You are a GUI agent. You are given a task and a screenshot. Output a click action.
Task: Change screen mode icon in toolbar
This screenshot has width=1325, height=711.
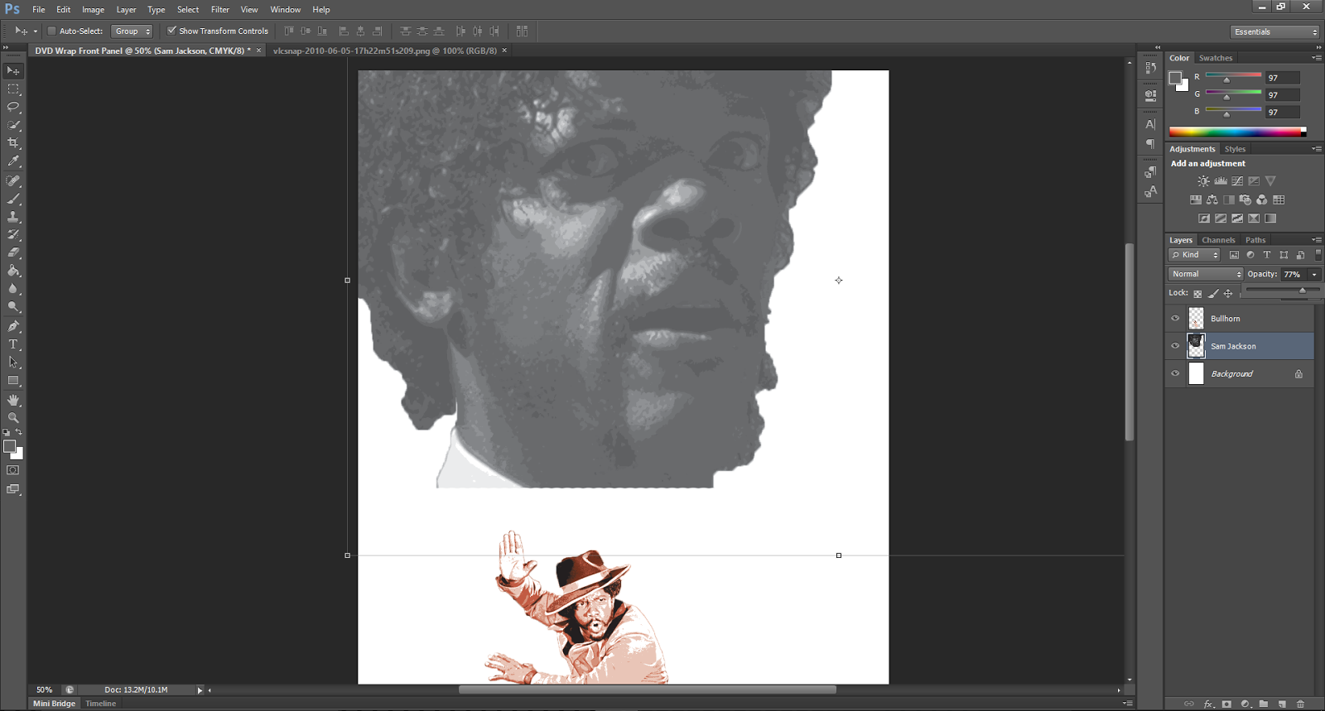(13, 489)
